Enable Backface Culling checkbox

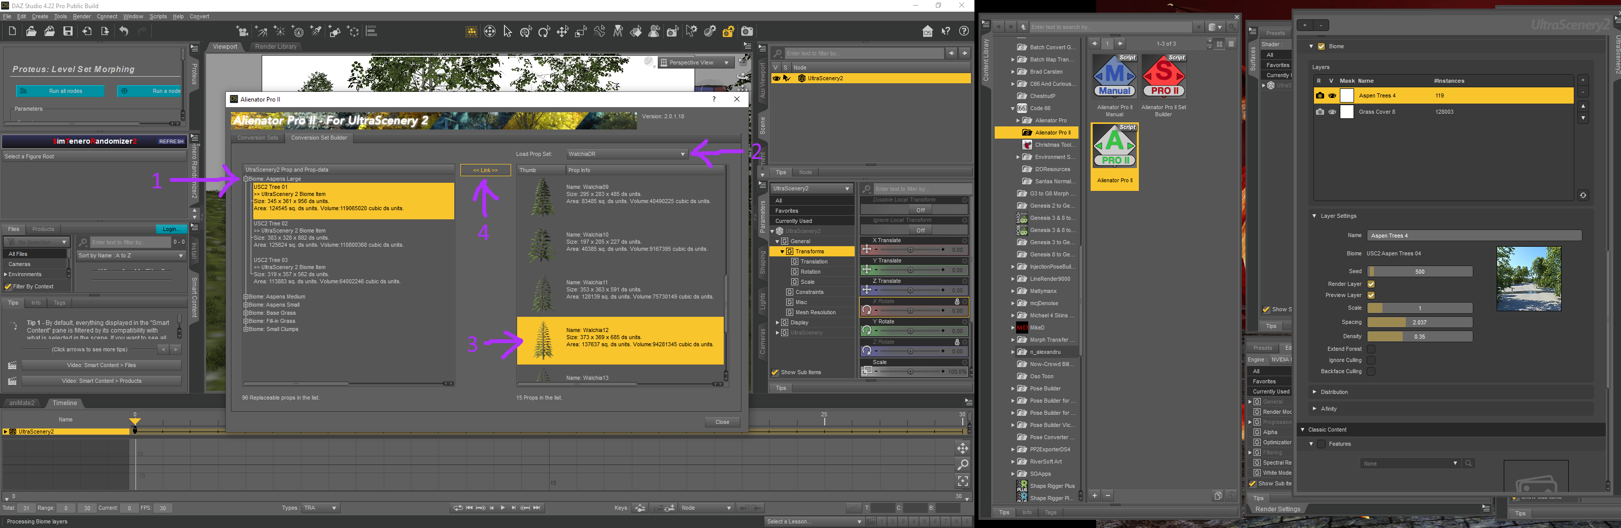pyautogui.click(x=1371, y=372)
